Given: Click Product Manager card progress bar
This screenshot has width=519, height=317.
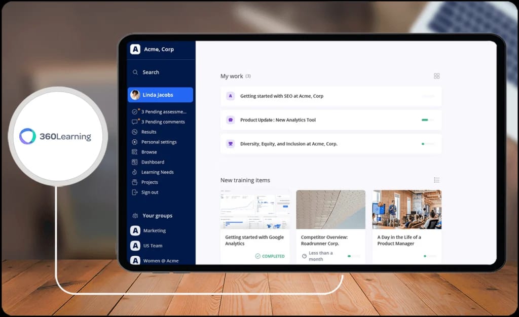Looking at the screenshot, I should [430, 256].
